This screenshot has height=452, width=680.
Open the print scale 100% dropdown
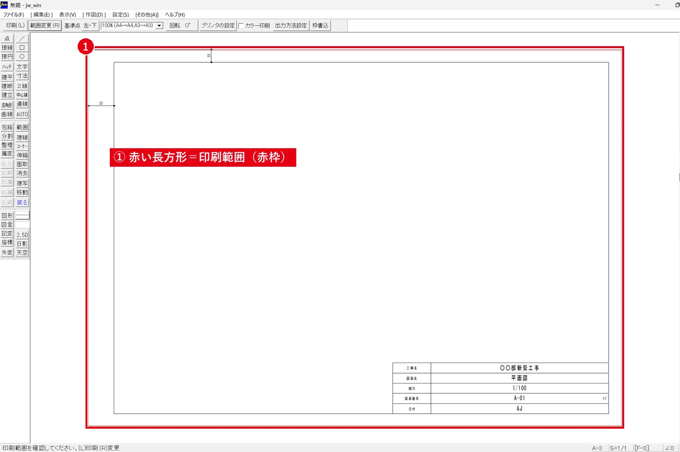coord(159,26)
